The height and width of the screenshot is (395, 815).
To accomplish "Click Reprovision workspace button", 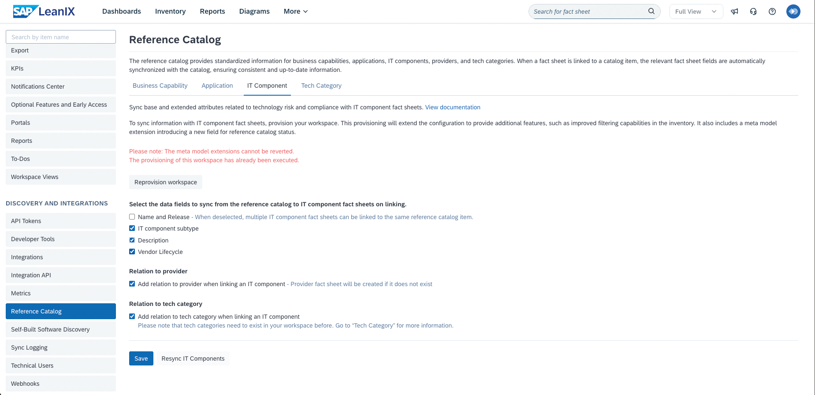I will [166, 182].
